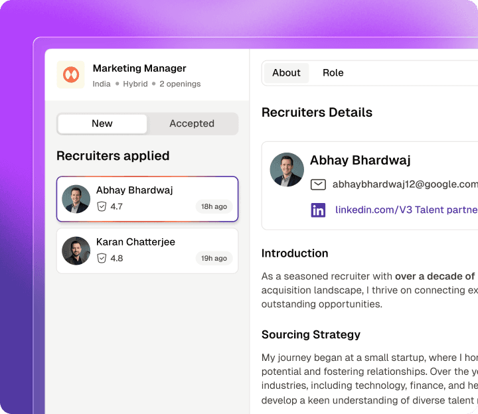The image size is (478, 414).
Task: Click the 4.7 rating value
Action: [116, 206]
